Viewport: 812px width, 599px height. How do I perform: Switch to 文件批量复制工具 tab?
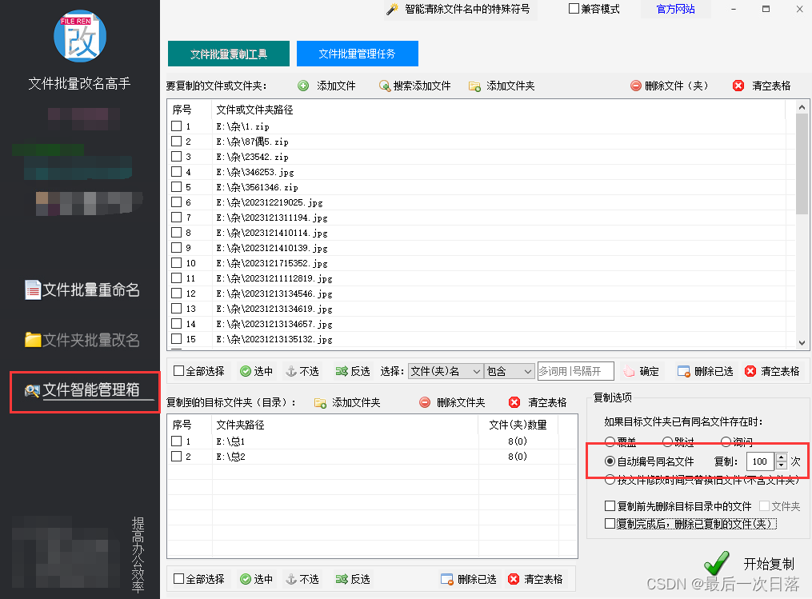(x=228, y=54)
